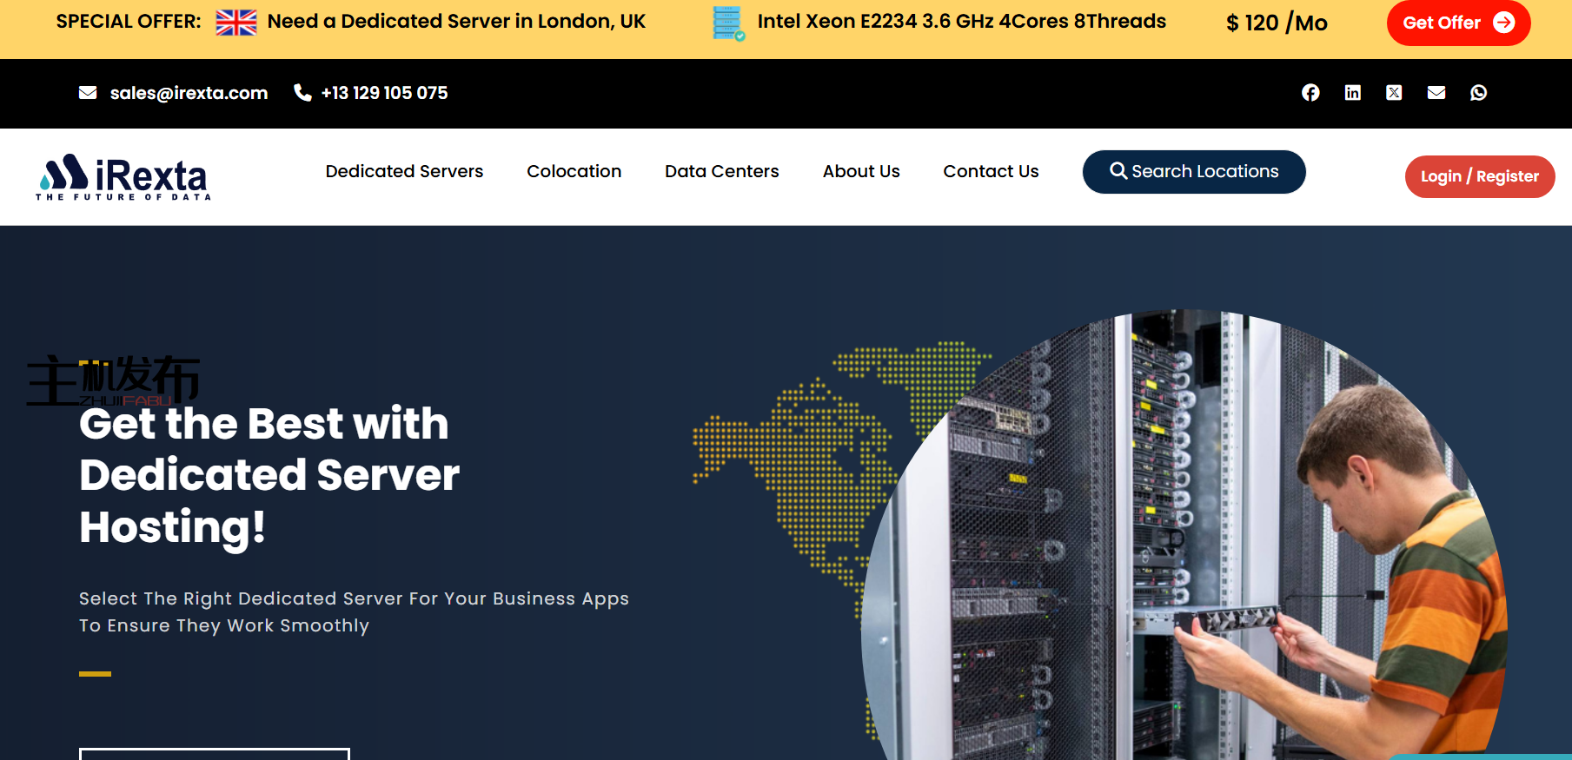1572x760 pixels.
Task: Open the Dedicated Servers menu
Action: (404, 172)
